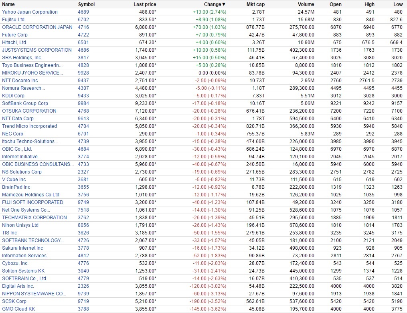This screenshot has height=313, width=407.
Task: Click symbol 4689 link
Action: [83, 12]
